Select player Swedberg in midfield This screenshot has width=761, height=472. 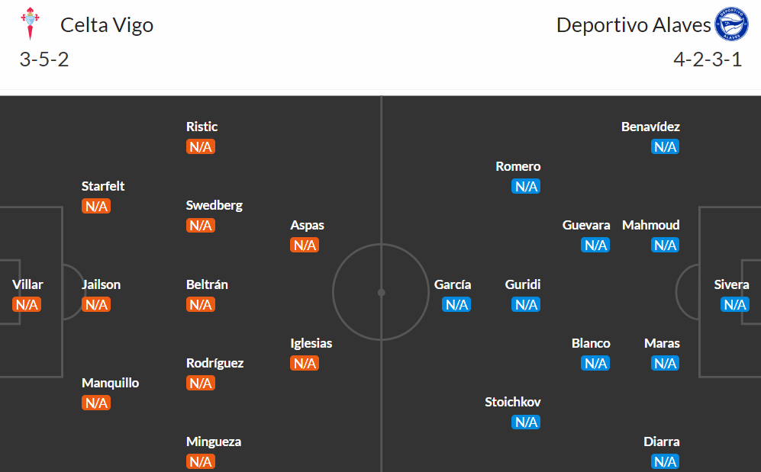coord(214,205)
